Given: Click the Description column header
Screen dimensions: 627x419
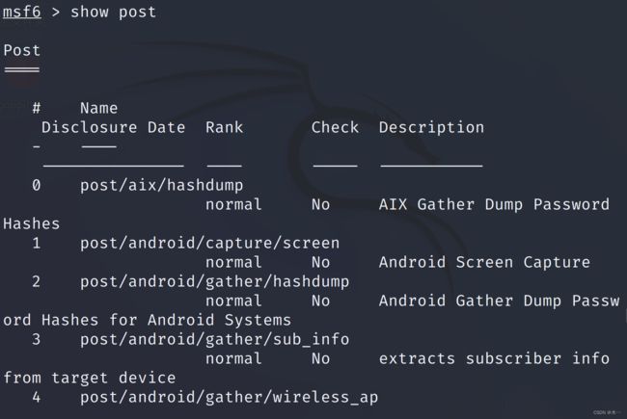Looking at the screenshot, I should coord(431,127).
